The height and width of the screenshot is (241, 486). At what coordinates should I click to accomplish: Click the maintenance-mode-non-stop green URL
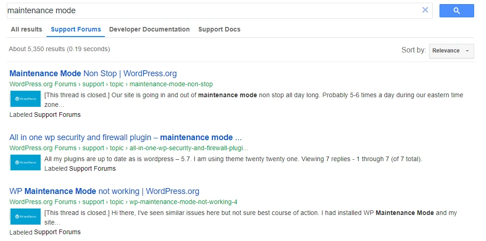coord(111,84)
